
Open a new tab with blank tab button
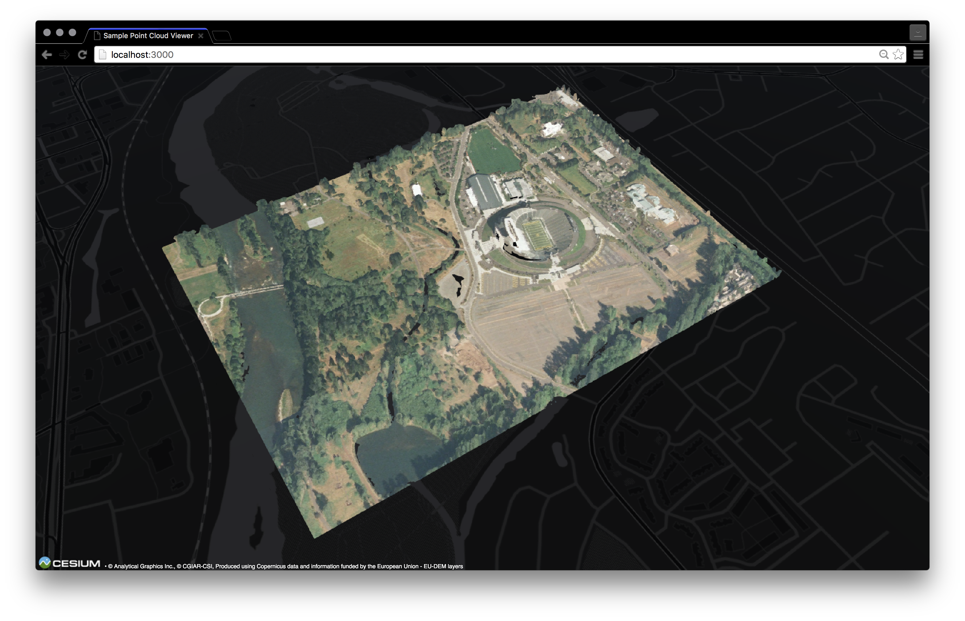pyautogui.click(x=222, y=36)
